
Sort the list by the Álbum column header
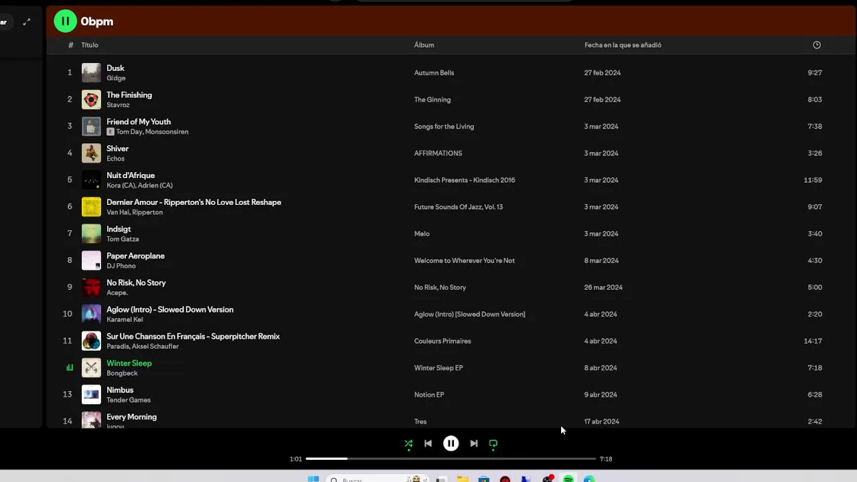tap(424, 45)
